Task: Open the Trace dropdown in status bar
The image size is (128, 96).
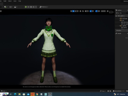Action: (103, 91)
